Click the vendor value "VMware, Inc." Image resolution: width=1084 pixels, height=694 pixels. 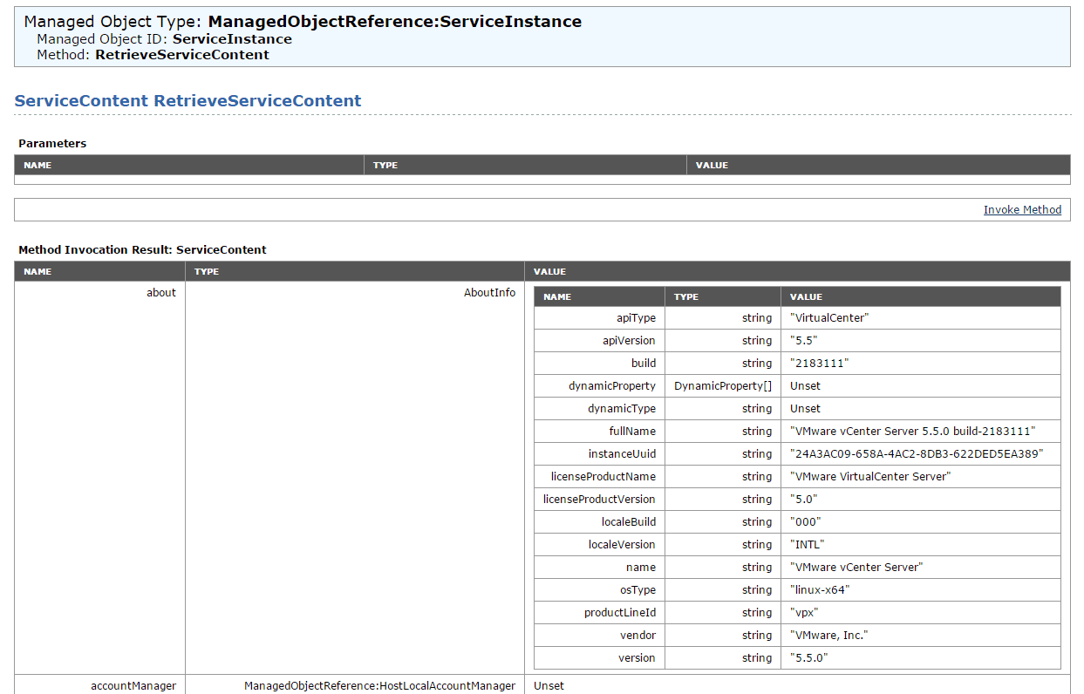coord(828,636)
